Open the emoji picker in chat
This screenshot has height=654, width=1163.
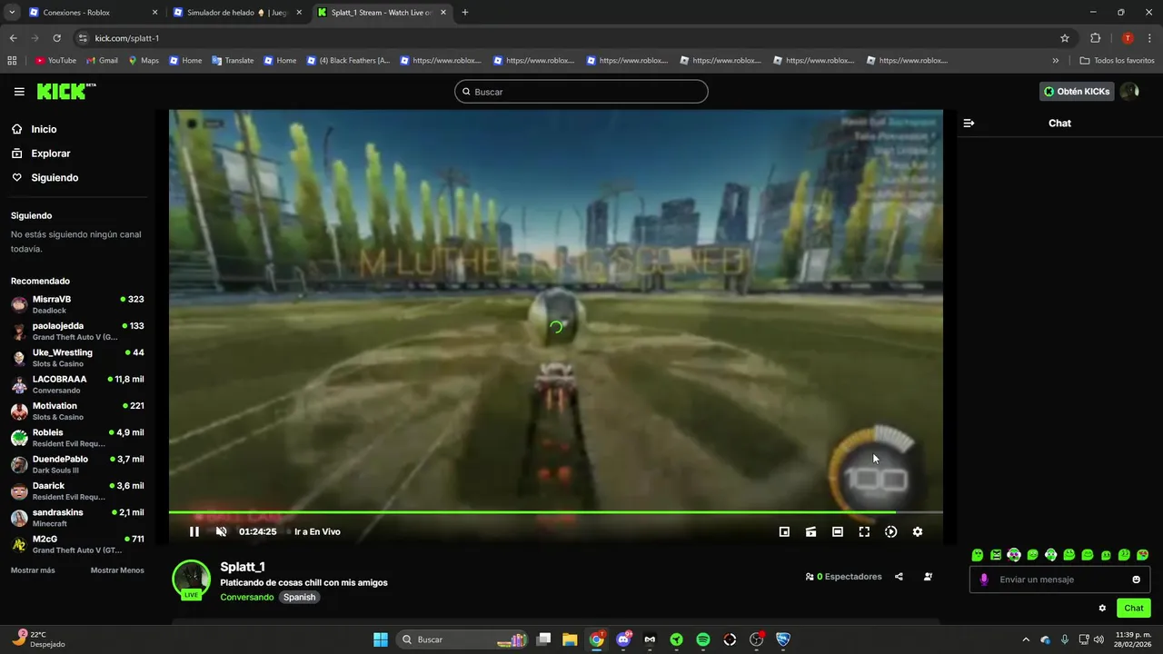click(x=1136, y=580)
